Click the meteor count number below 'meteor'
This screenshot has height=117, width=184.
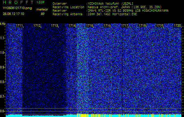coord(43,14)
